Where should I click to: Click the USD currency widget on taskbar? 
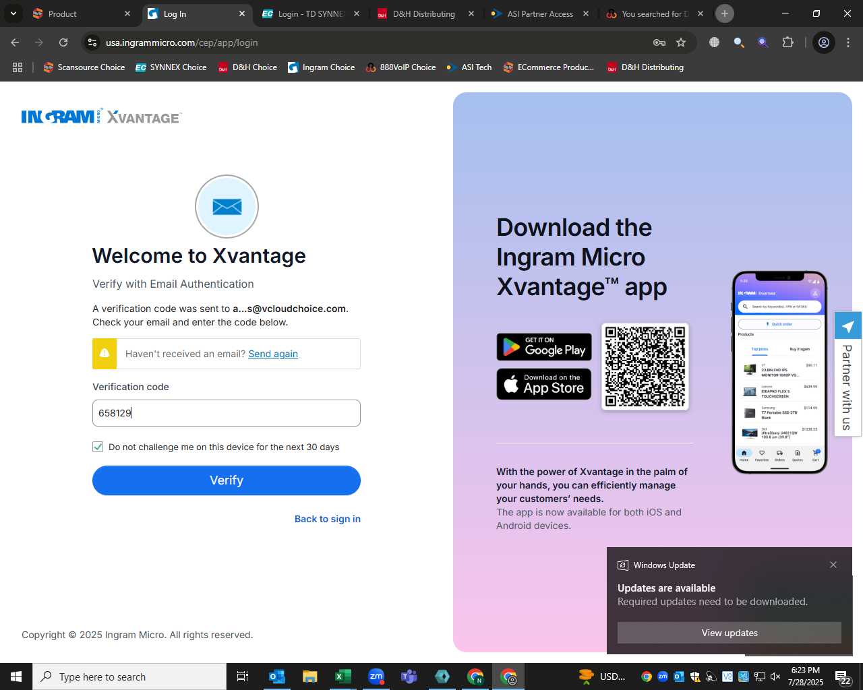click(602, 677)
